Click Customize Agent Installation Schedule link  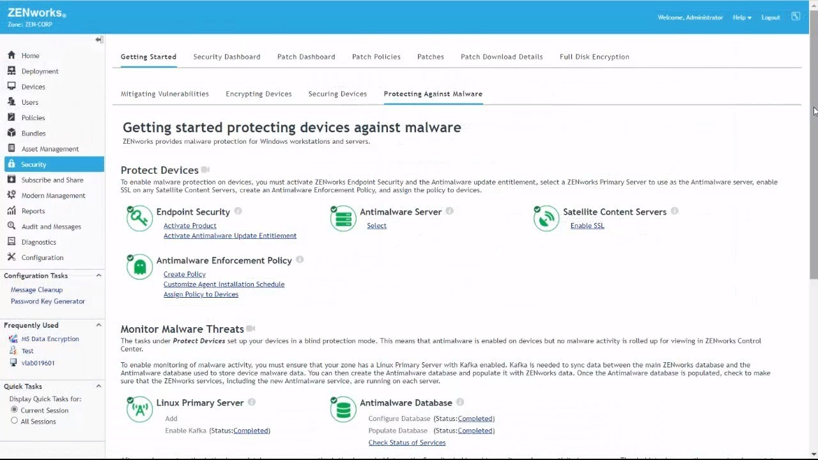click(x=224, y=284)
